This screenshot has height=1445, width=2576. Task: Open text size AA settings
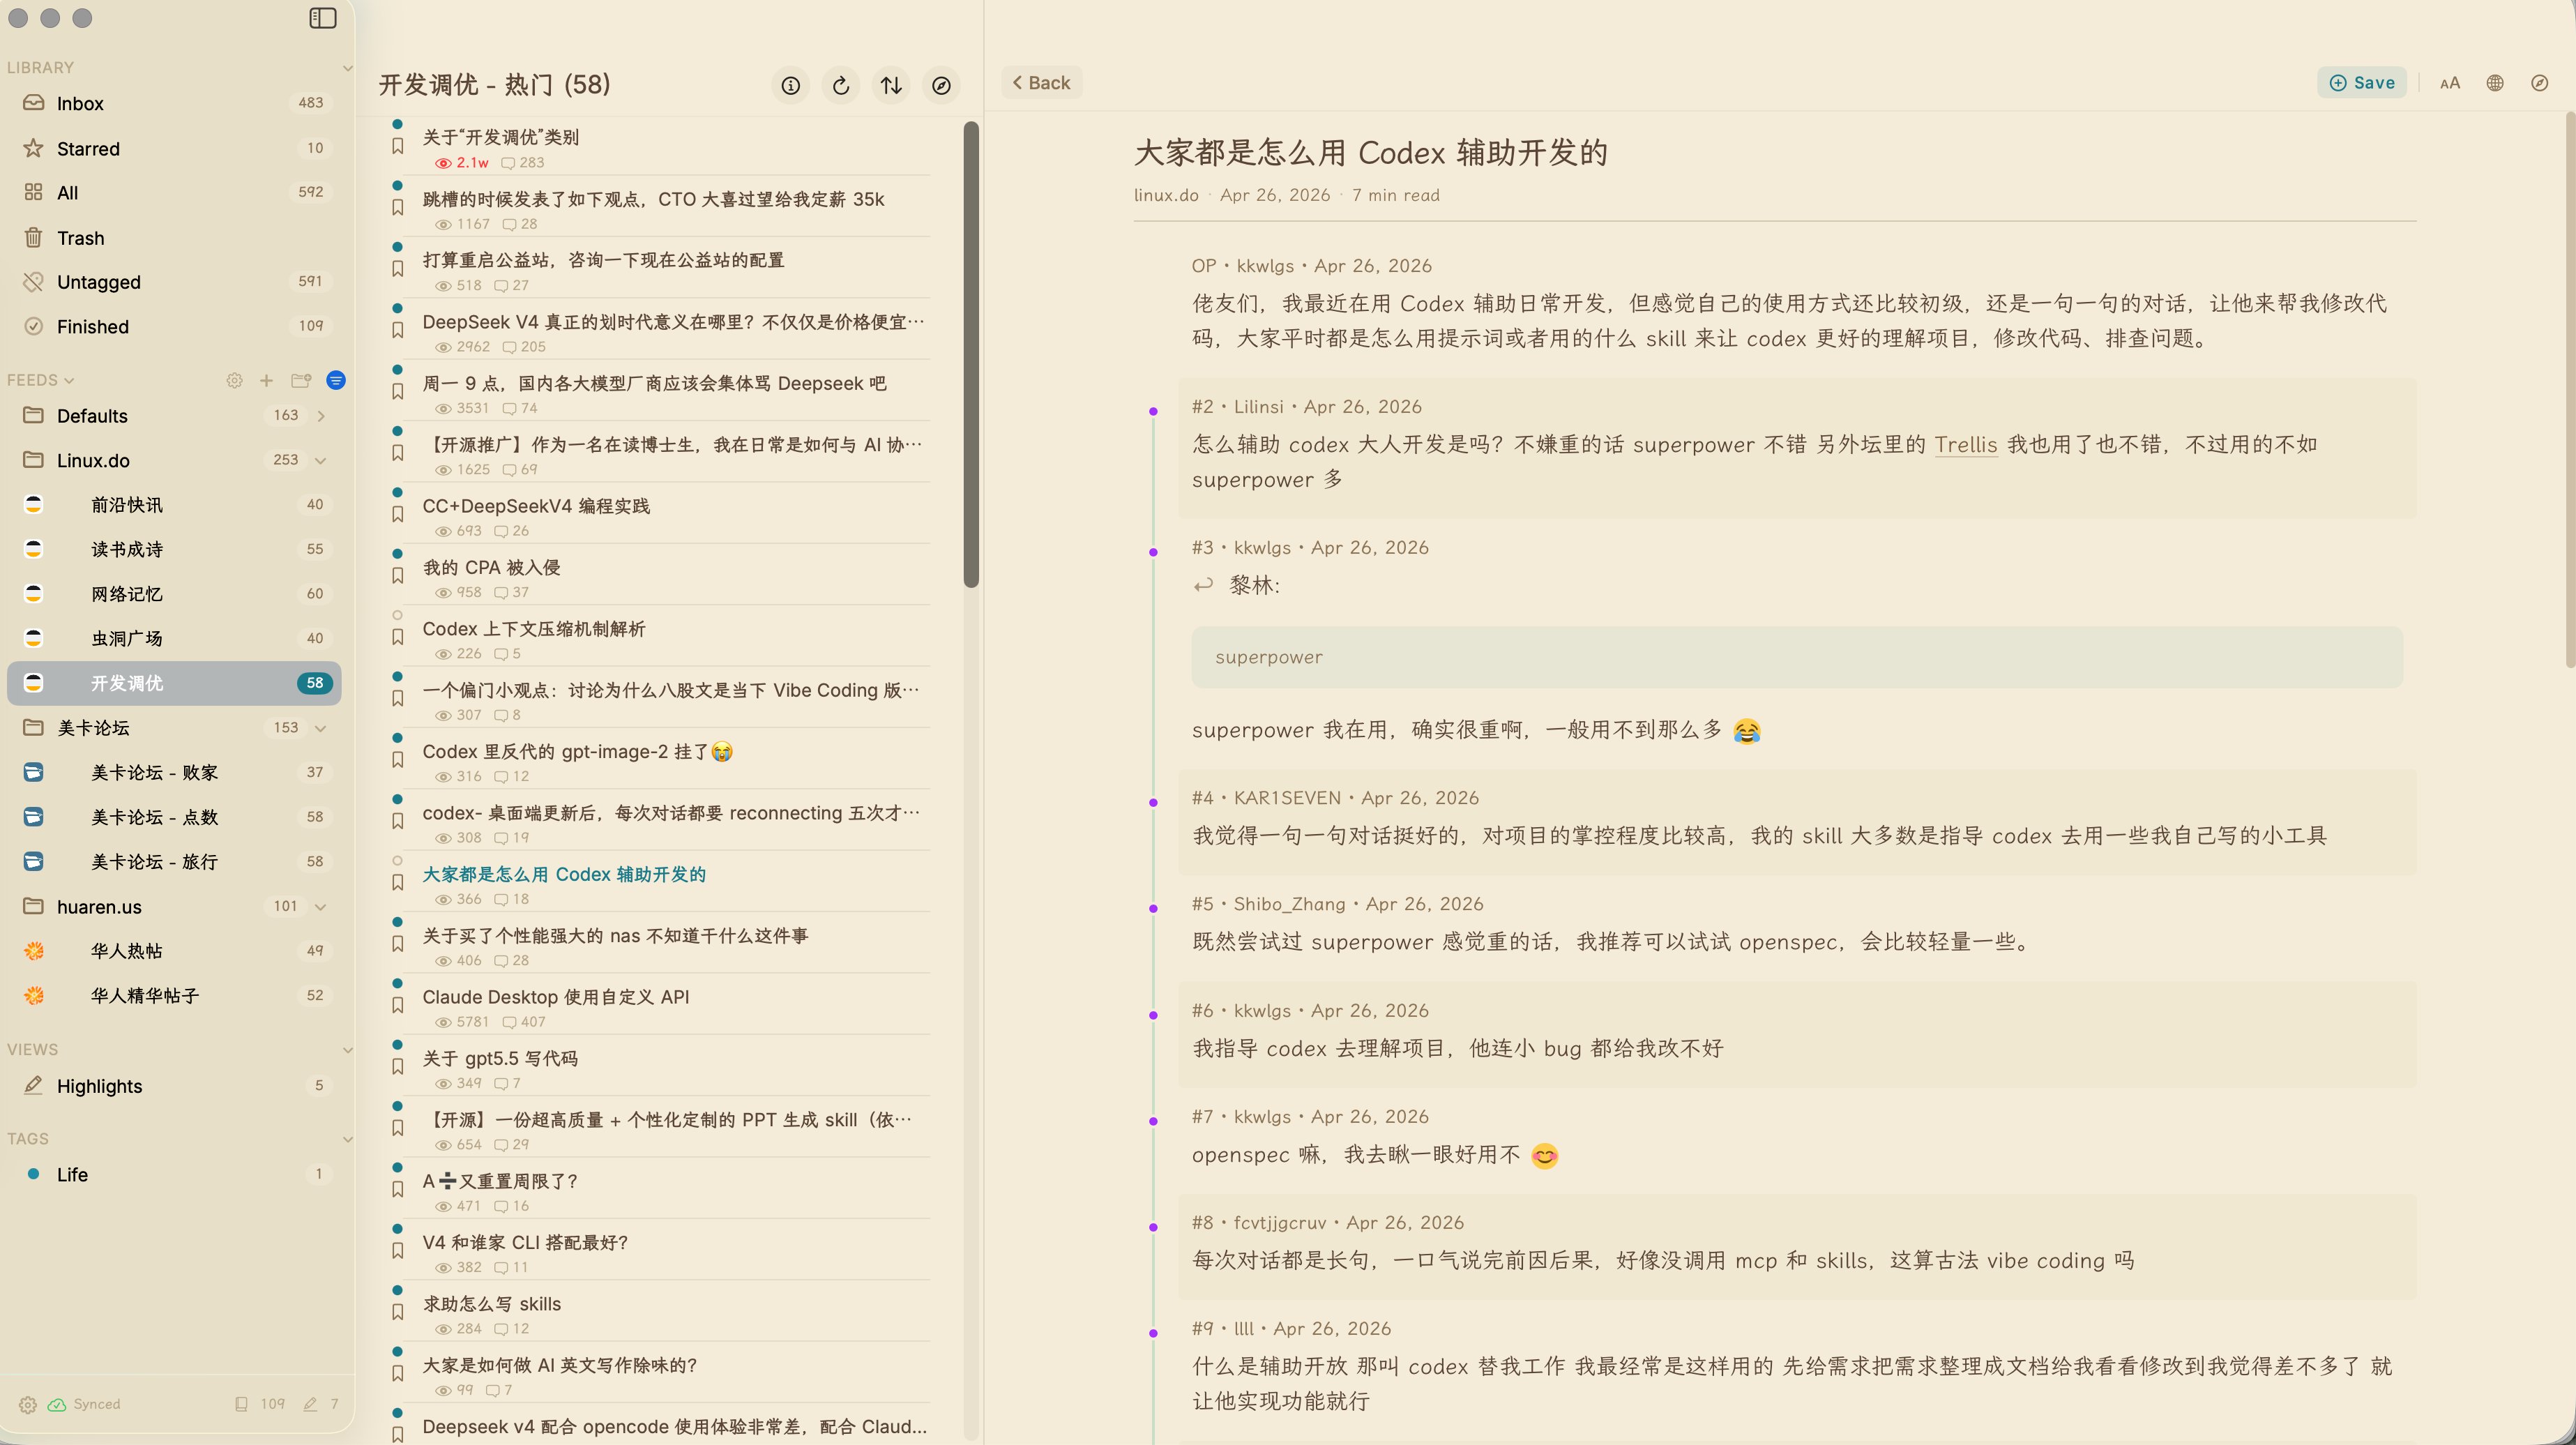[2449, 83]
